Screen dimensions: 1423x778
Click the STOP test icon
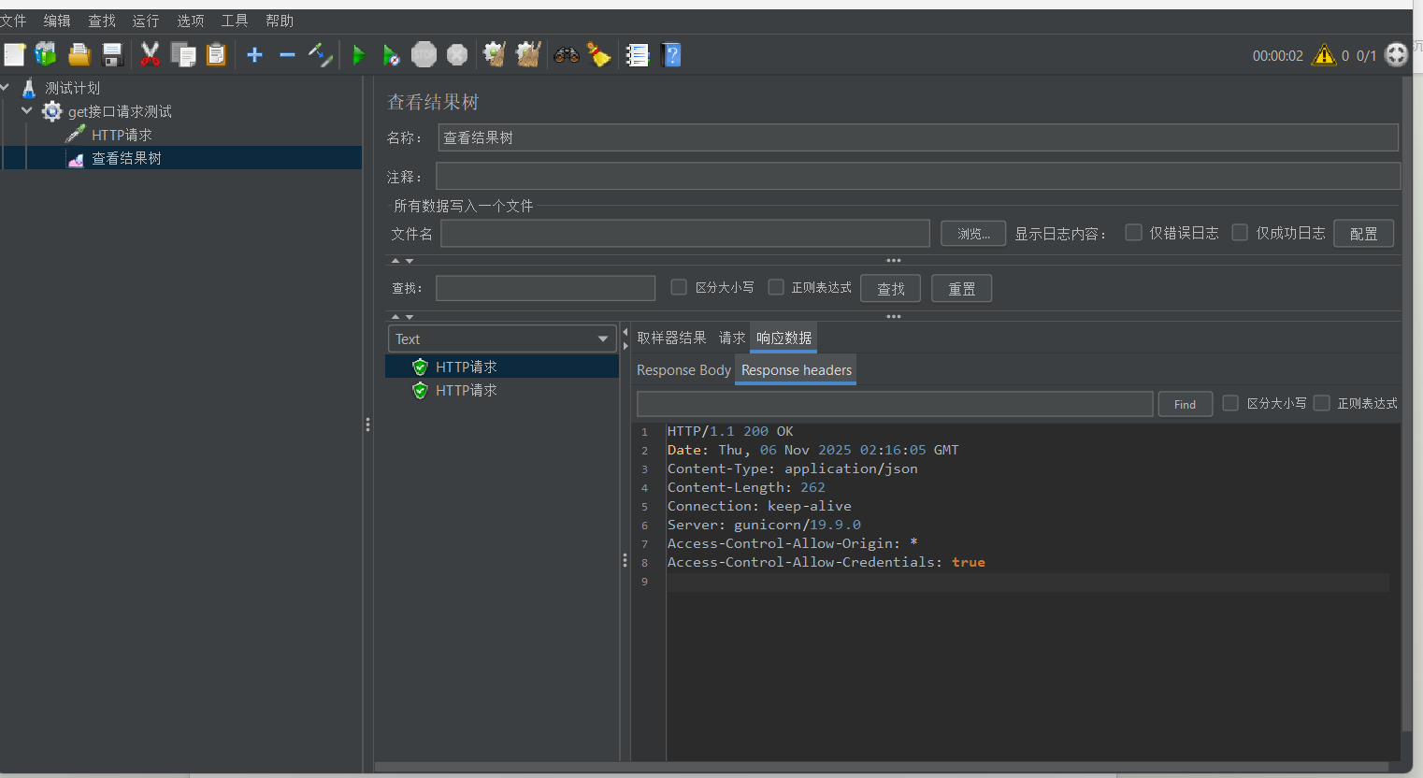[x=424, y=55]
